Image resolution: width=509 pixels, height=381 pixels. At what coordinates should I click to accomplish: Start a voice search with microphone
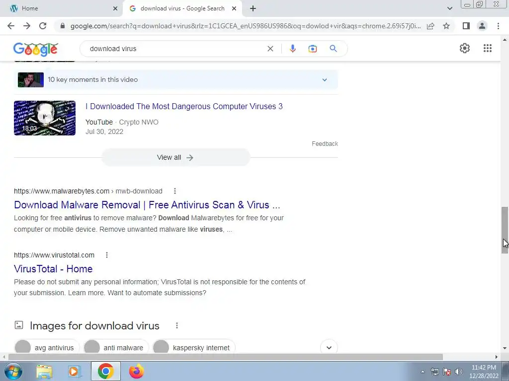[292, 49]
